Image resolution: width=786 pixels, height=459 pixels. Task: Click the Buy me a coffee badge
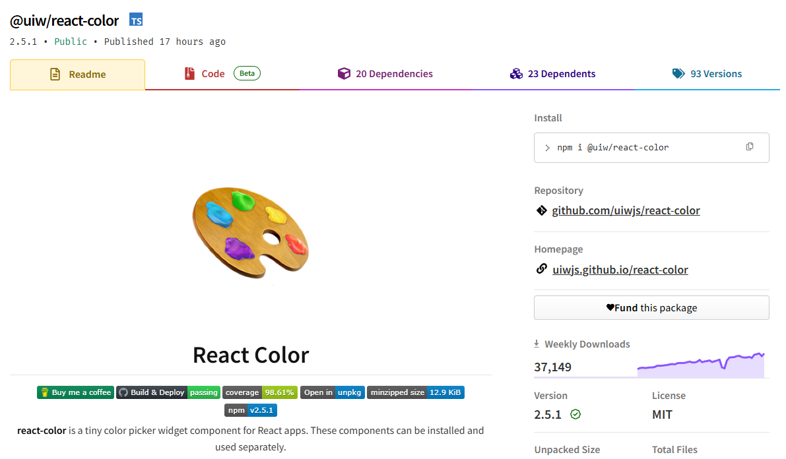click(75, 392)
